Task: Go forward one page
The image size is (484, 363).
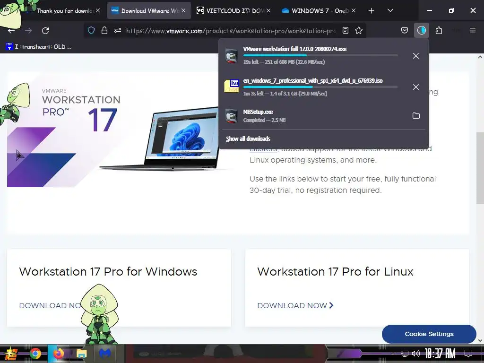Action: [x=28, y=31]
